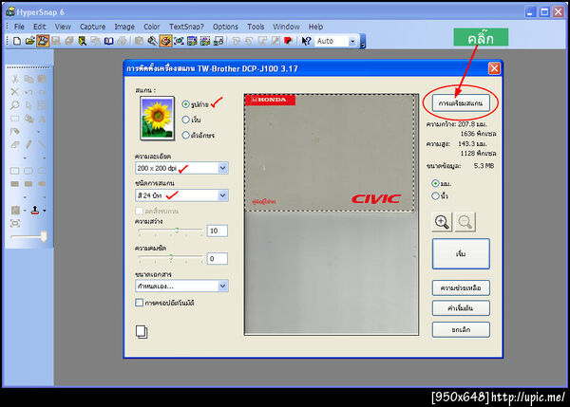The width and height of the screenshot is (570, 407).
Task: Select the paint bucket Fill tool
Action: pyautogui.click(x=14, y=132)
